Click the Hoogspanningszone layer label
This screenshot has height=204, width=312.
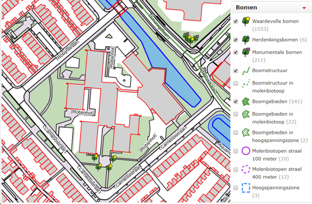click(x=276, y=188)
